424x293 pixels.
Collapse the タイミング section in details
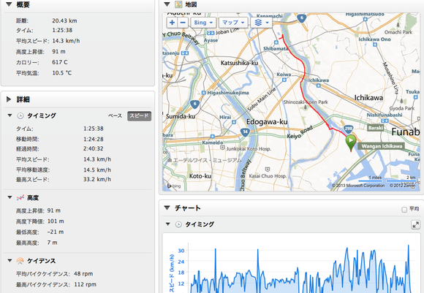10,115
